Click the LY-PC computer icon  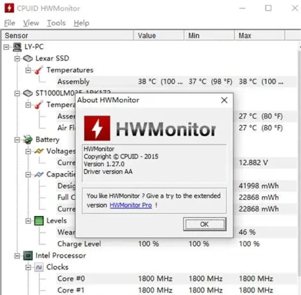pyautogui.click(x=17, y=47)
